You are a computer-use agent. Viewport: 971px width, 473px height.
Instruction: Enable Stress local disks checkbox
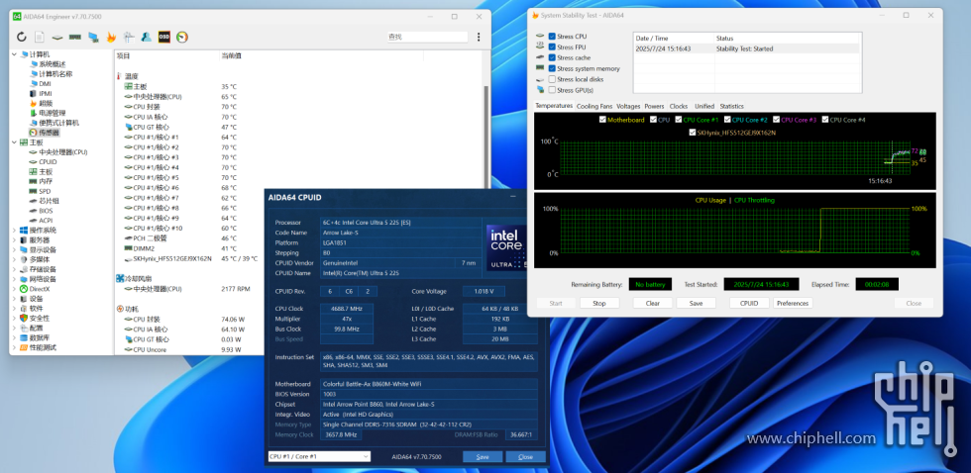552,79
